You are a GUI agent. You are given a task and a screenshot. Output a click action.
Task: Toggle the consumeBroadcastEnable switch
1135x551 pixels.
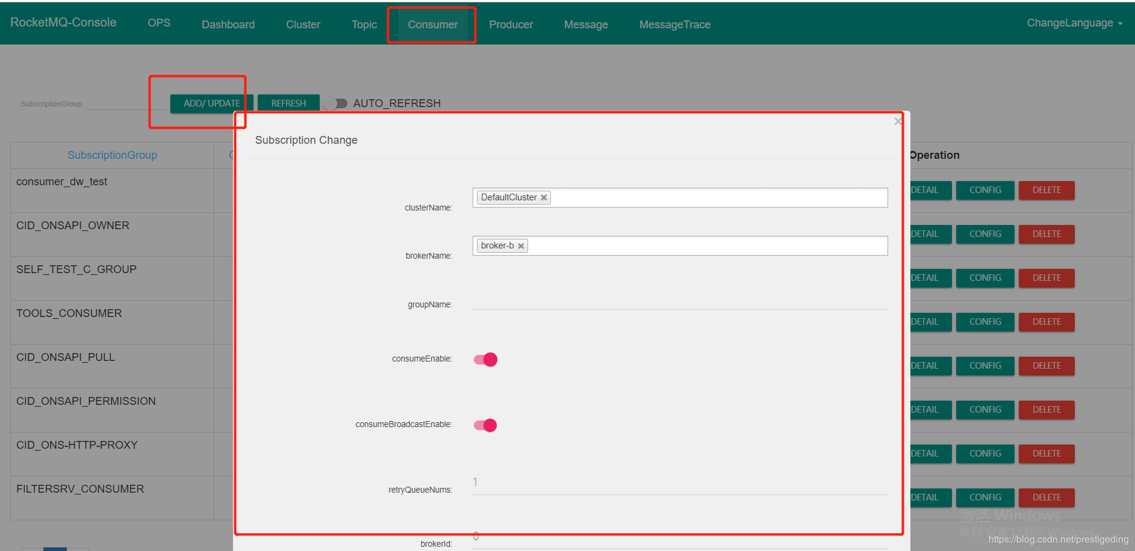[485, 425]
